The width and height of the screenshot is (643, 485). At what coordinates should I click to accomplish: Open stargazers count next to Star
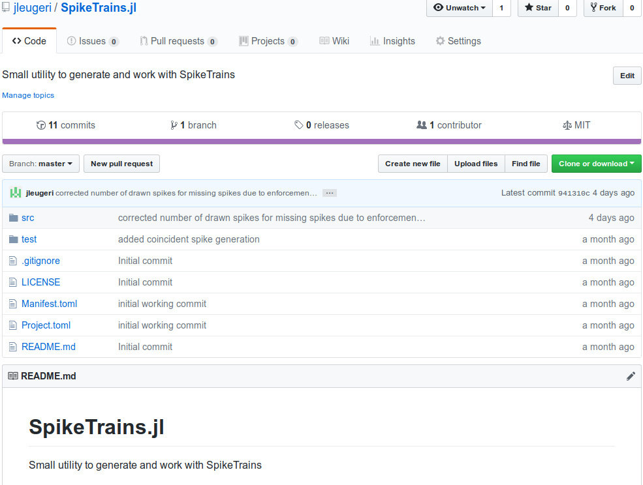(567, 8)
